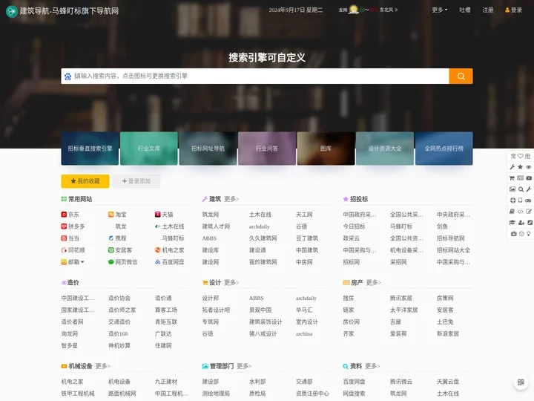Open the 广联达 link under 造价

[163, 333]
